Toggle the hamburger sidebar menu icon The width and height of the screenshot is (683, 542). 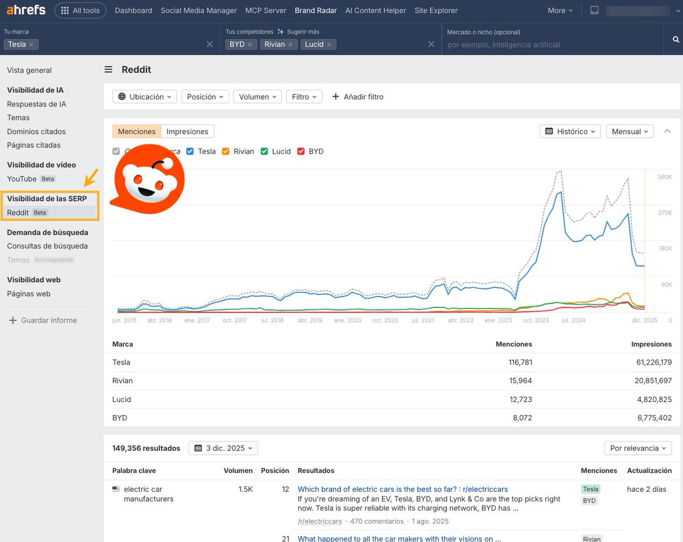tap(108, 69)
